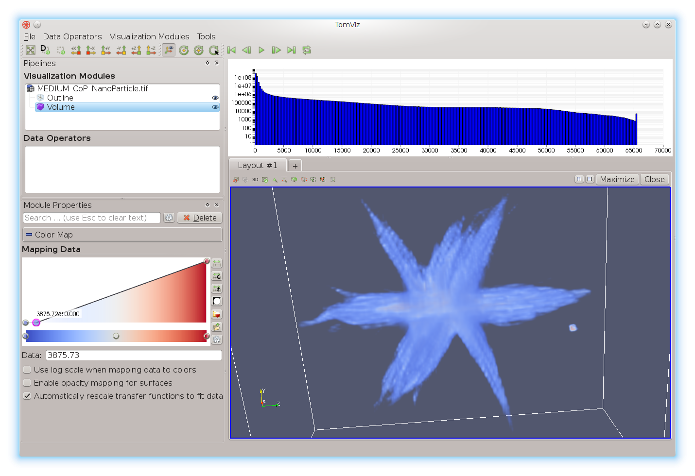Set view direction to -Z
Viewport: 695px width, 476px height.
(151, 50)
